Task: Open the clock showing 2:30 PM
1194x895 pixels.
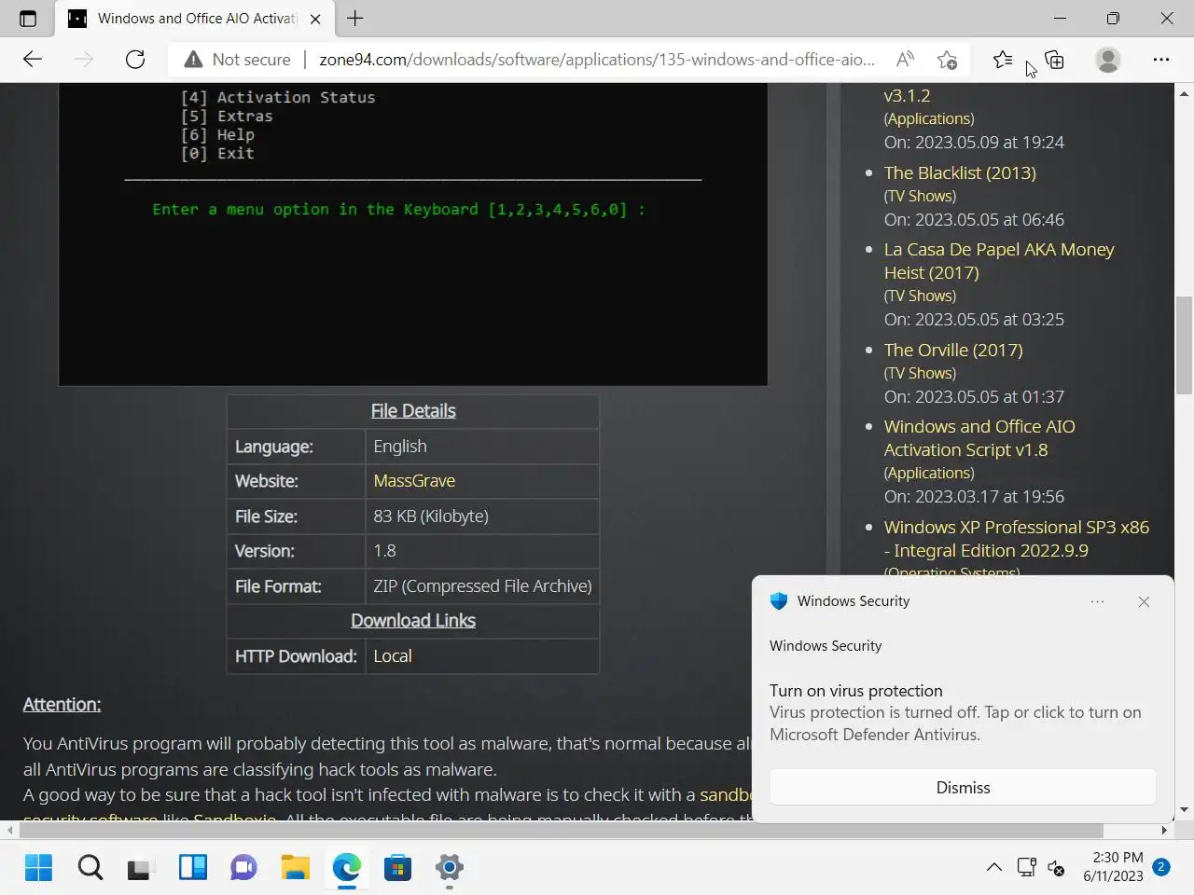Action: click(x=1113, y=867)
